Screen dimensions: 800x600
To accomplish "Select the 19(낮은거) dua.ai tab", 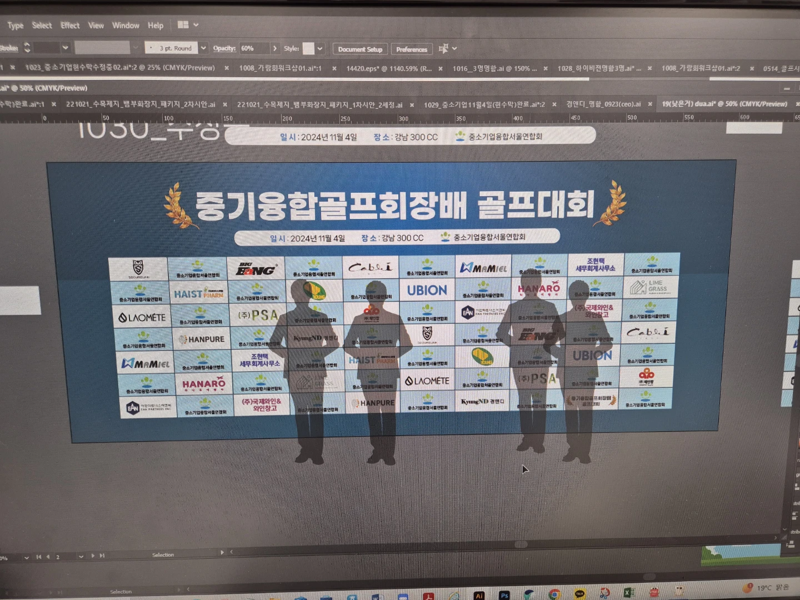I will click(724, 104).
